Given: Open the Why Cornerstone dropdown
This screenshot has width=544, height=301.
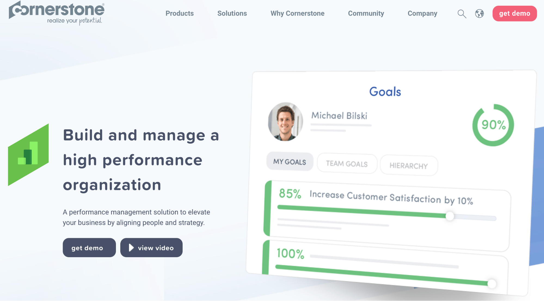Looking at the screenshot, I should coord(297,13).
